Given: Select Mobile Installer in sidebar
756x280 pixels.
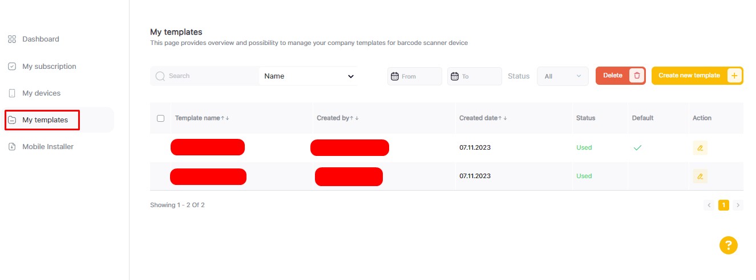Looking at the screenshot, I should point(48,147).
